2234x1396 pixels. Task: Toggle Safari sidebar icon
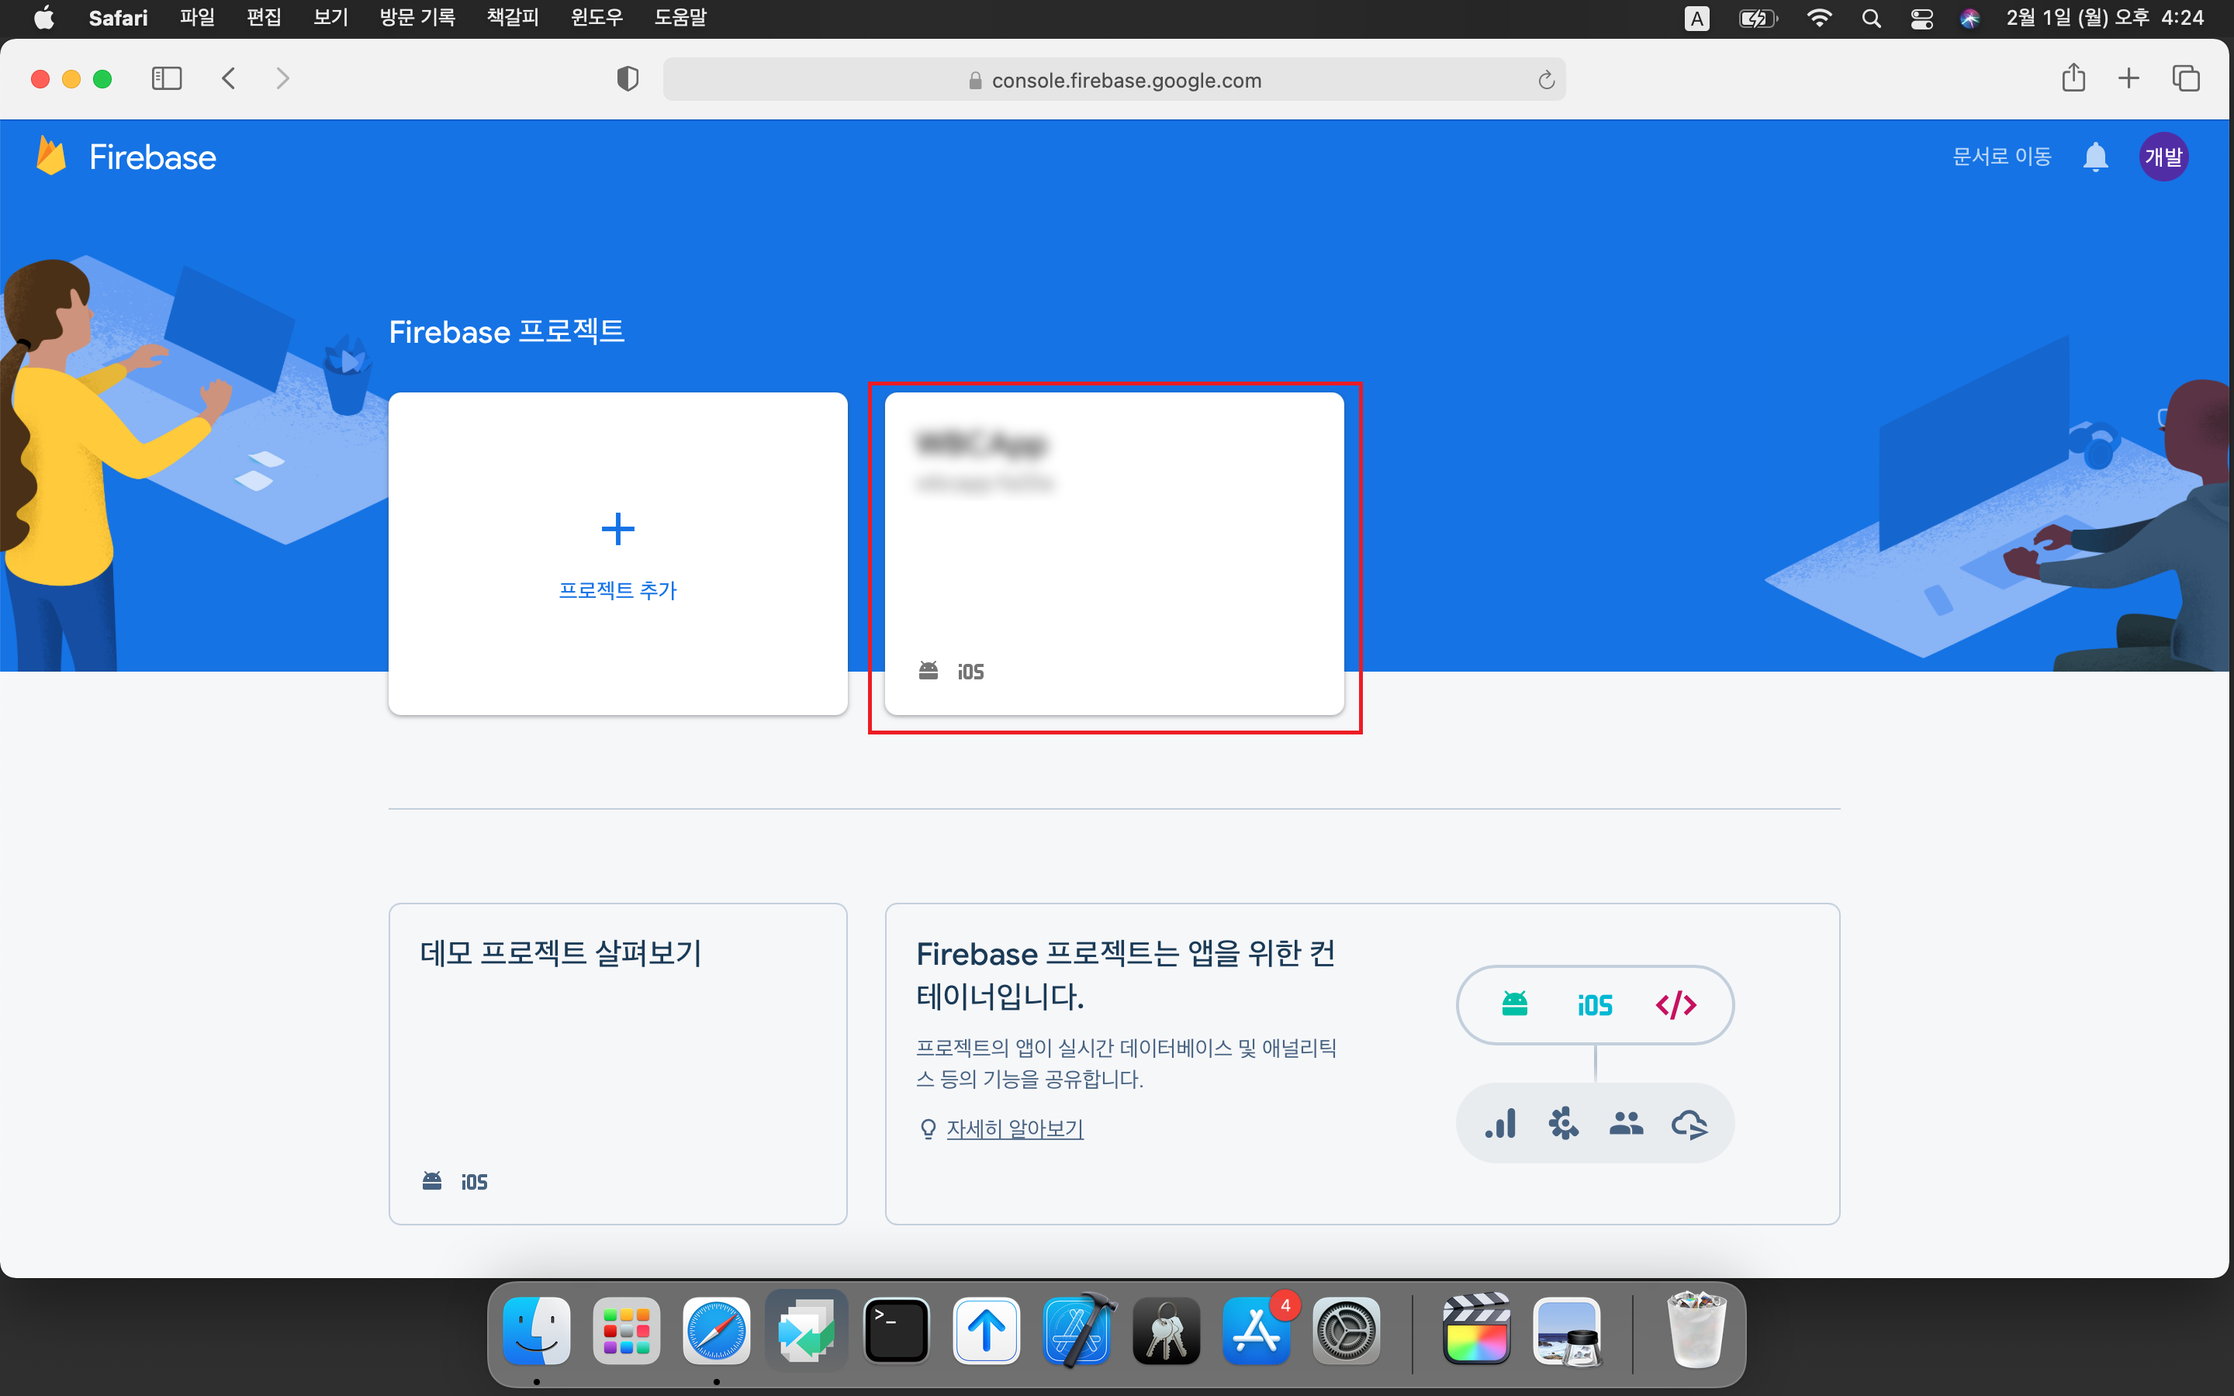166,78
